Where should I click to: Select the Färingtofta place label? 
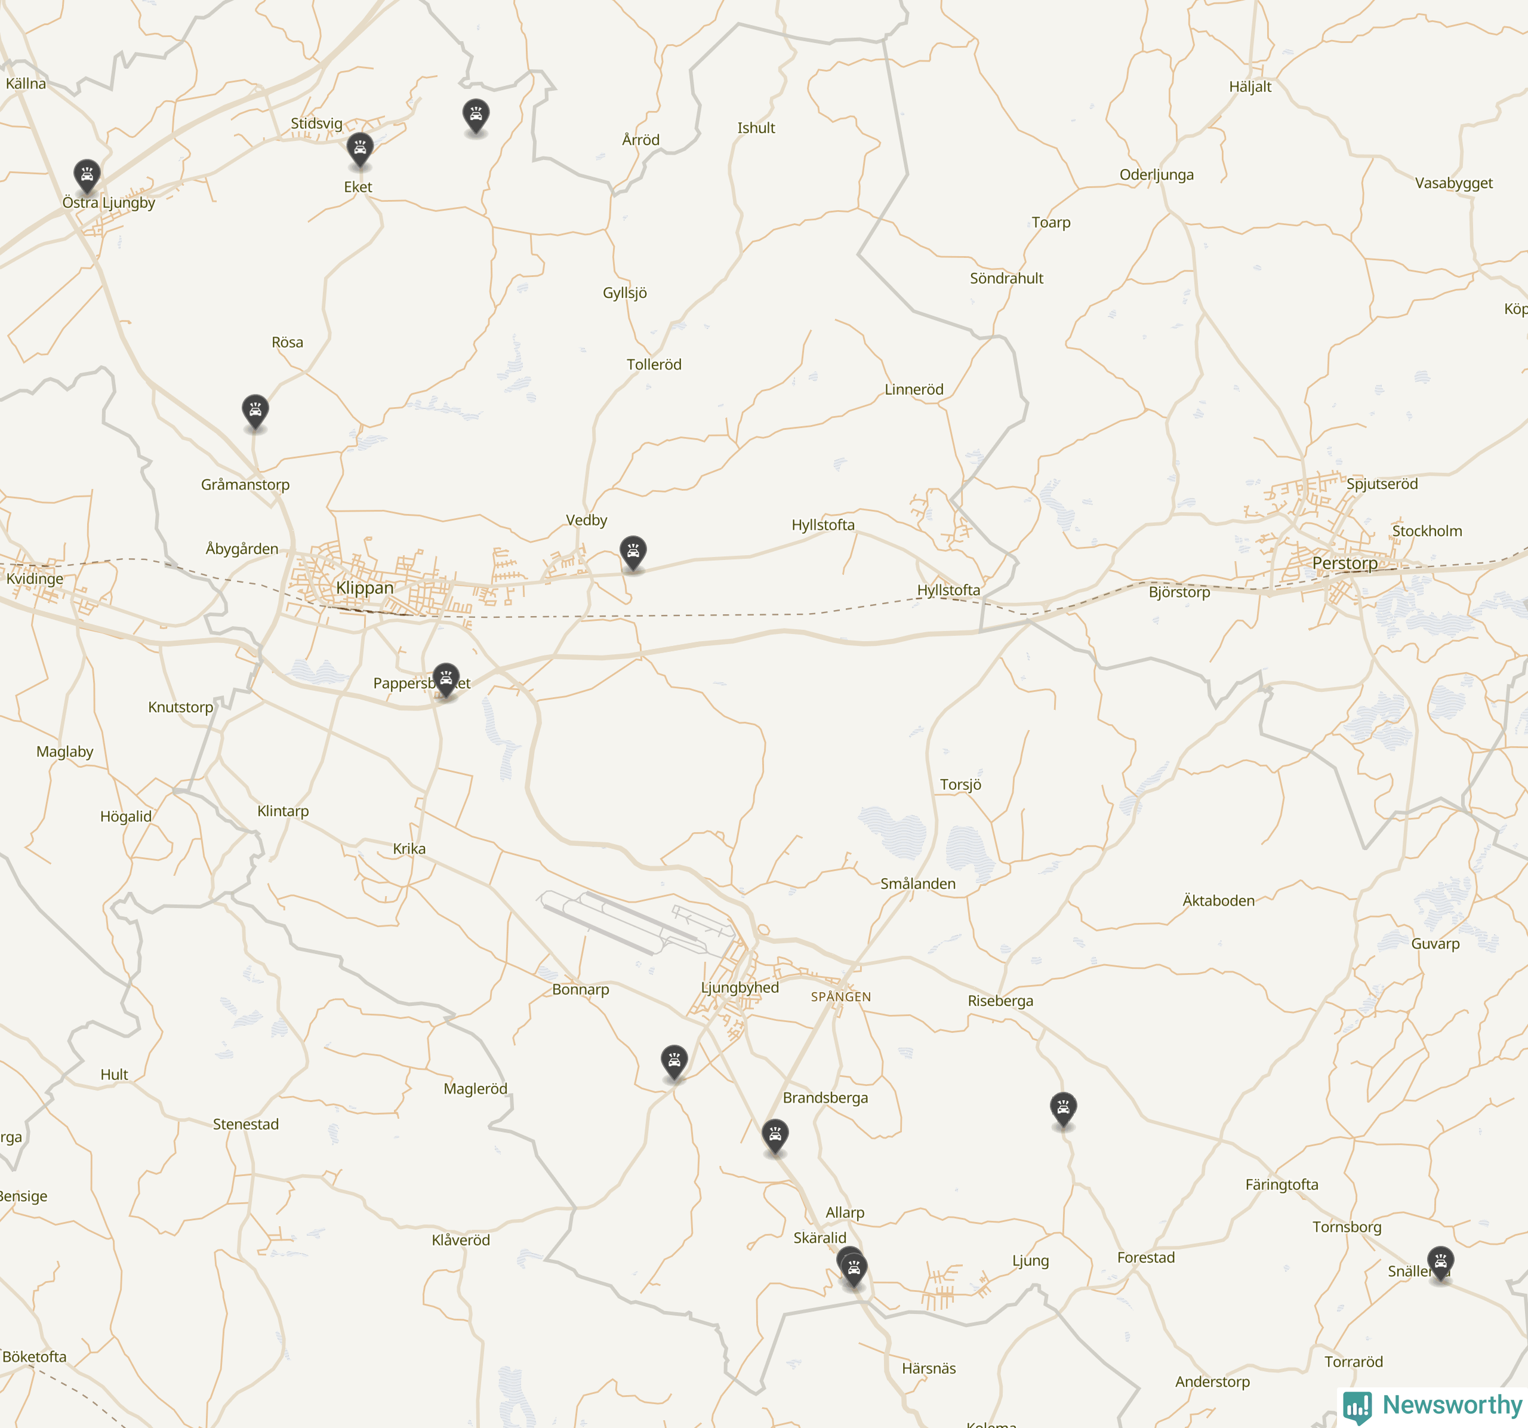tap(1281, 1185)
